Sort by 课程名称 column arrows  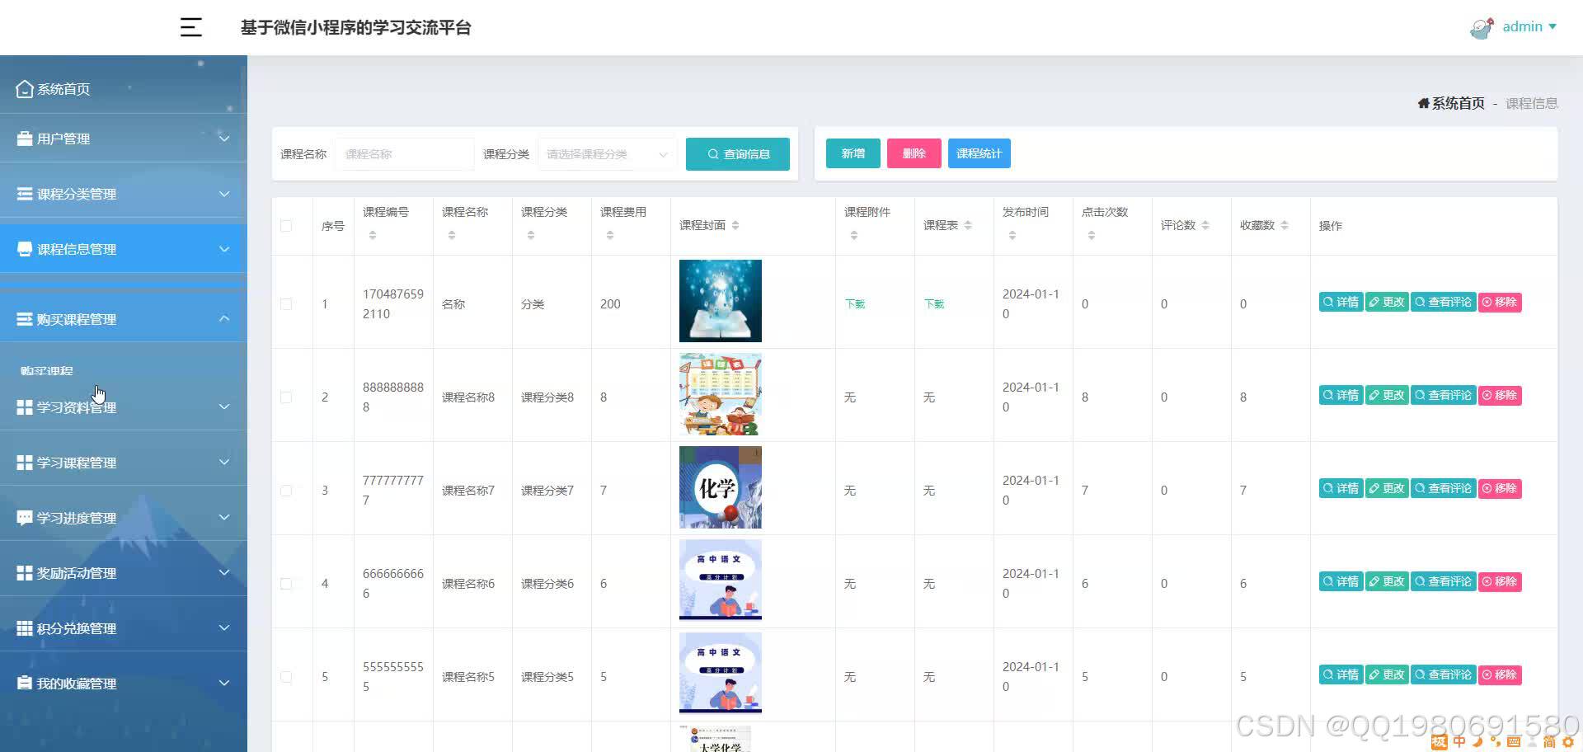coord(452,236)
